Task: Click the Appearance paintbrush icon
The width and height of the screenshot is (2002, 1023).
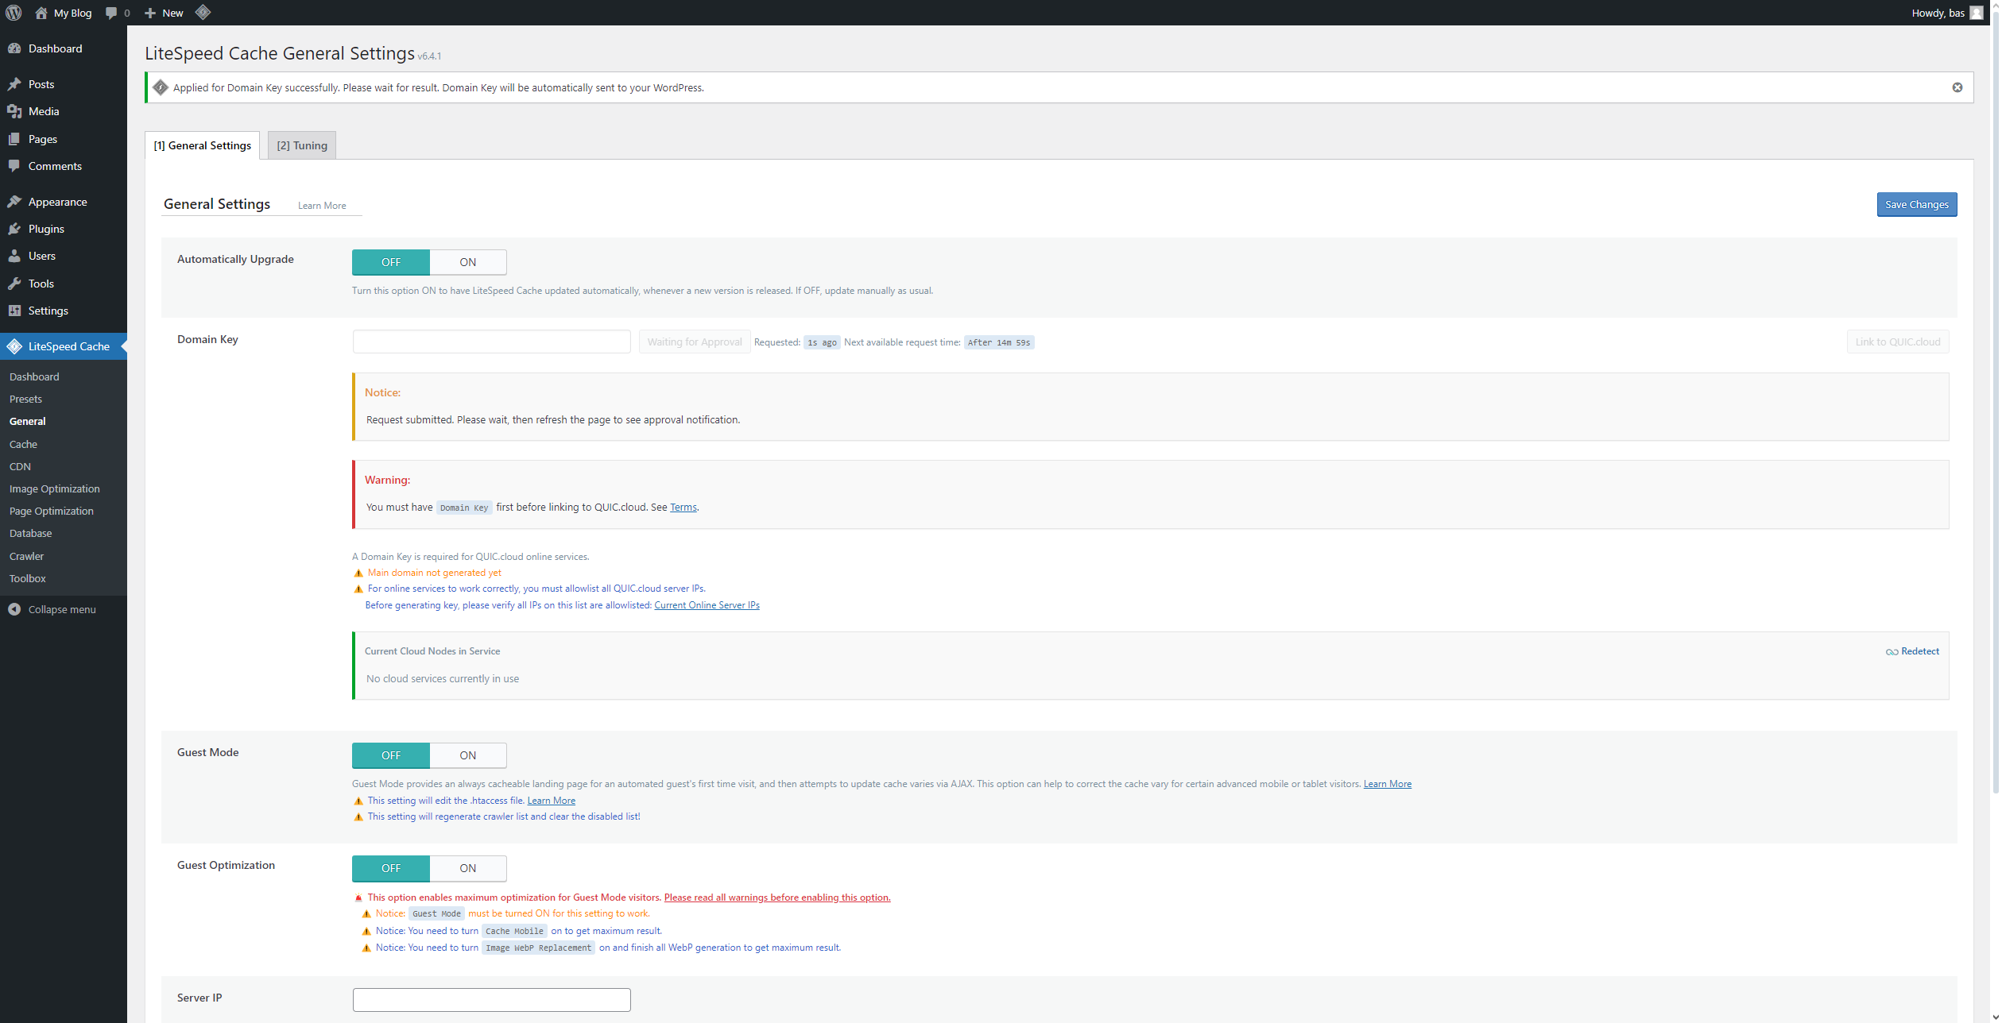Action: pyautogui.click(x=14, y=202)
